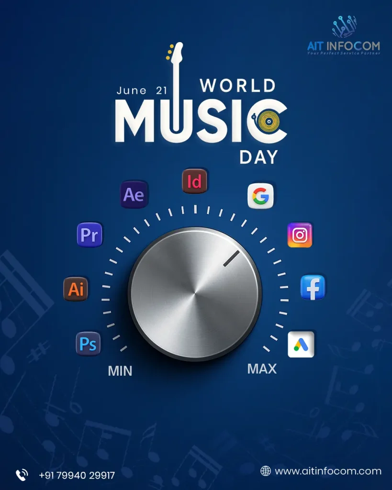The image size is (392, 490).
Task: Click the Google G logo icon
Action: point(260,196)
